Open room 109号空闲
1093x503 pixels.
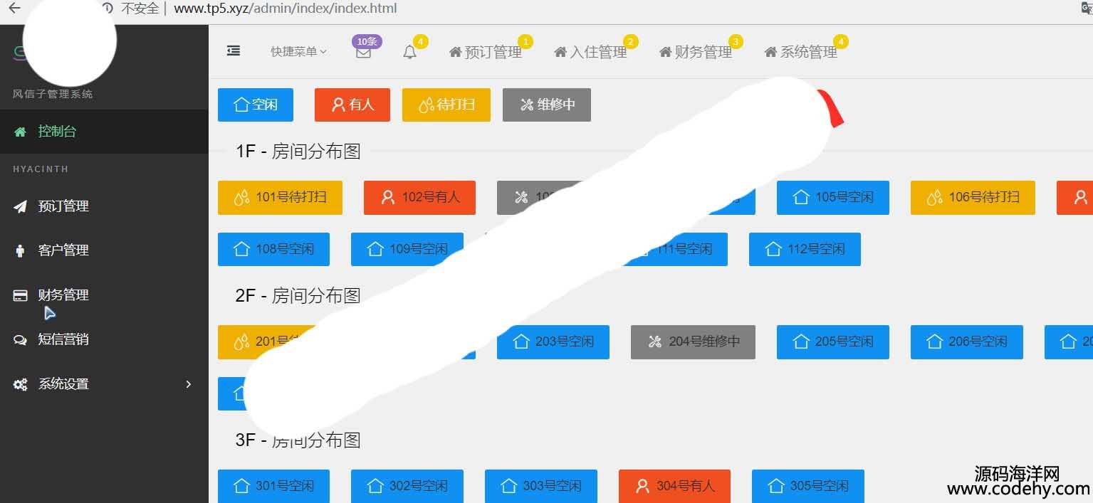click(407, 249)
